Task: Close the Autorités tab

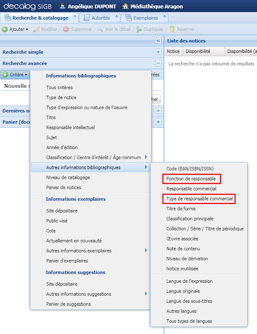Action: click(x=116, y=16)
